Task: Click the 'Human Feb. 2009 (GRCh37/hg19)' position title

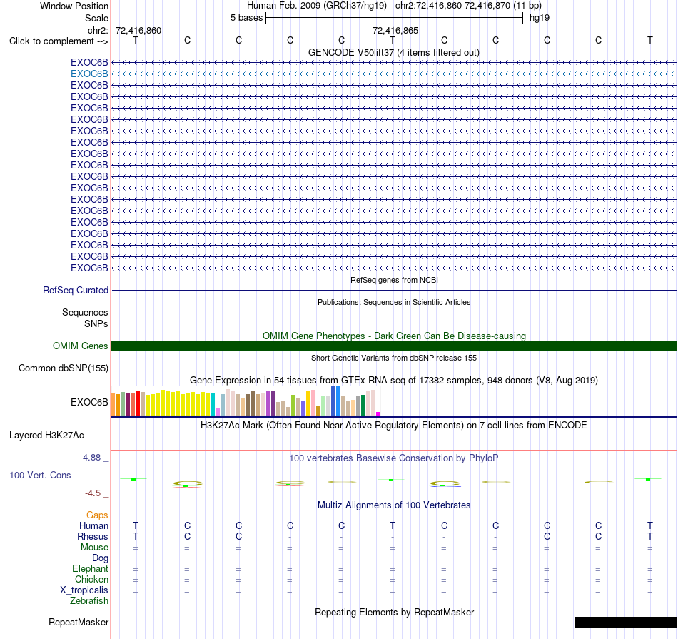Action: (316, 6)
